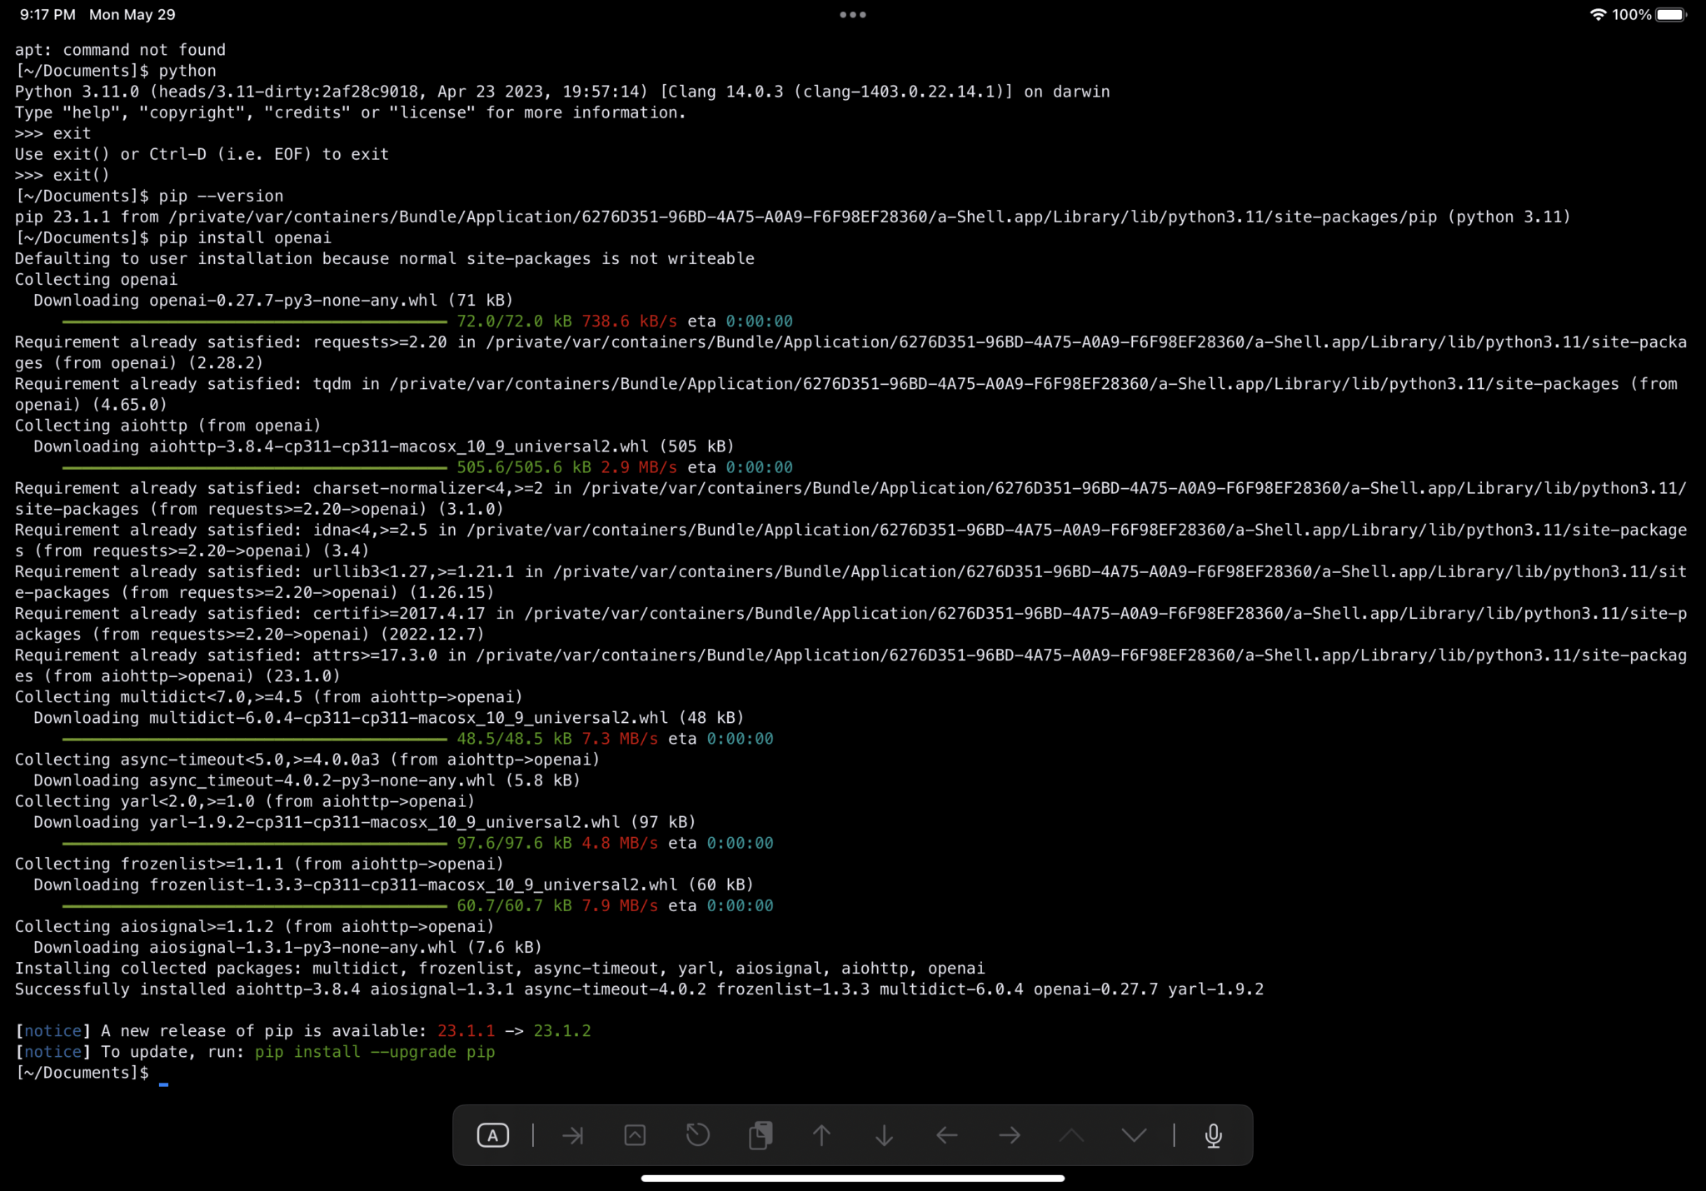
Task: Tap the multidict 48.5 kB progress bar
Action: click(255, 739)
